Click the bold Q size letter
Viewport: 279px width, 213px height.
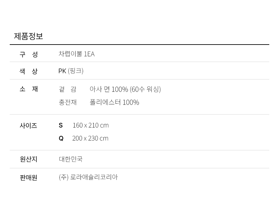pos(61,138)
